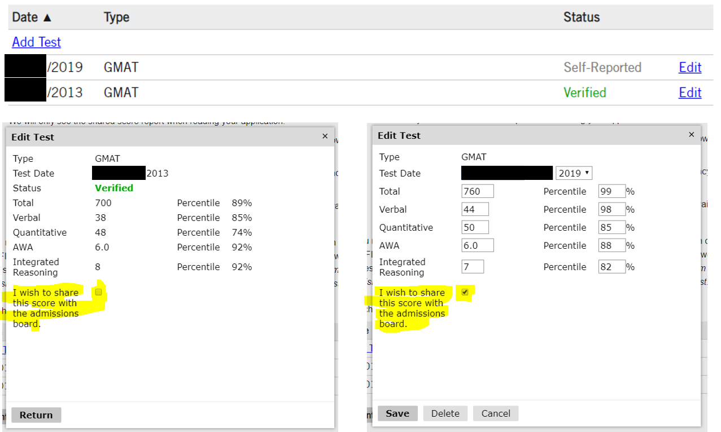Focus the Quantitative score field showing 50
721x432 pixels.
pos(475,227)
